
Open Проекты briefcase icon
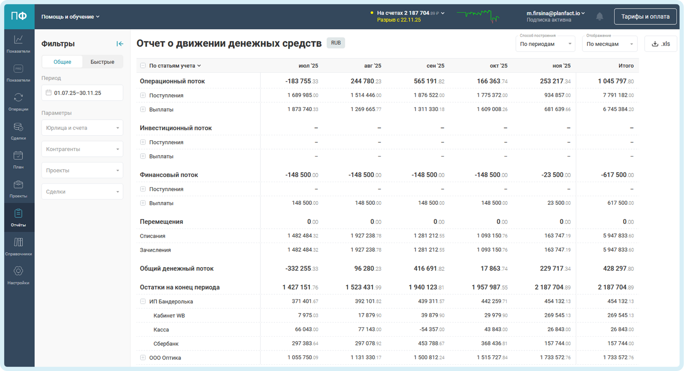click(19, 189)
